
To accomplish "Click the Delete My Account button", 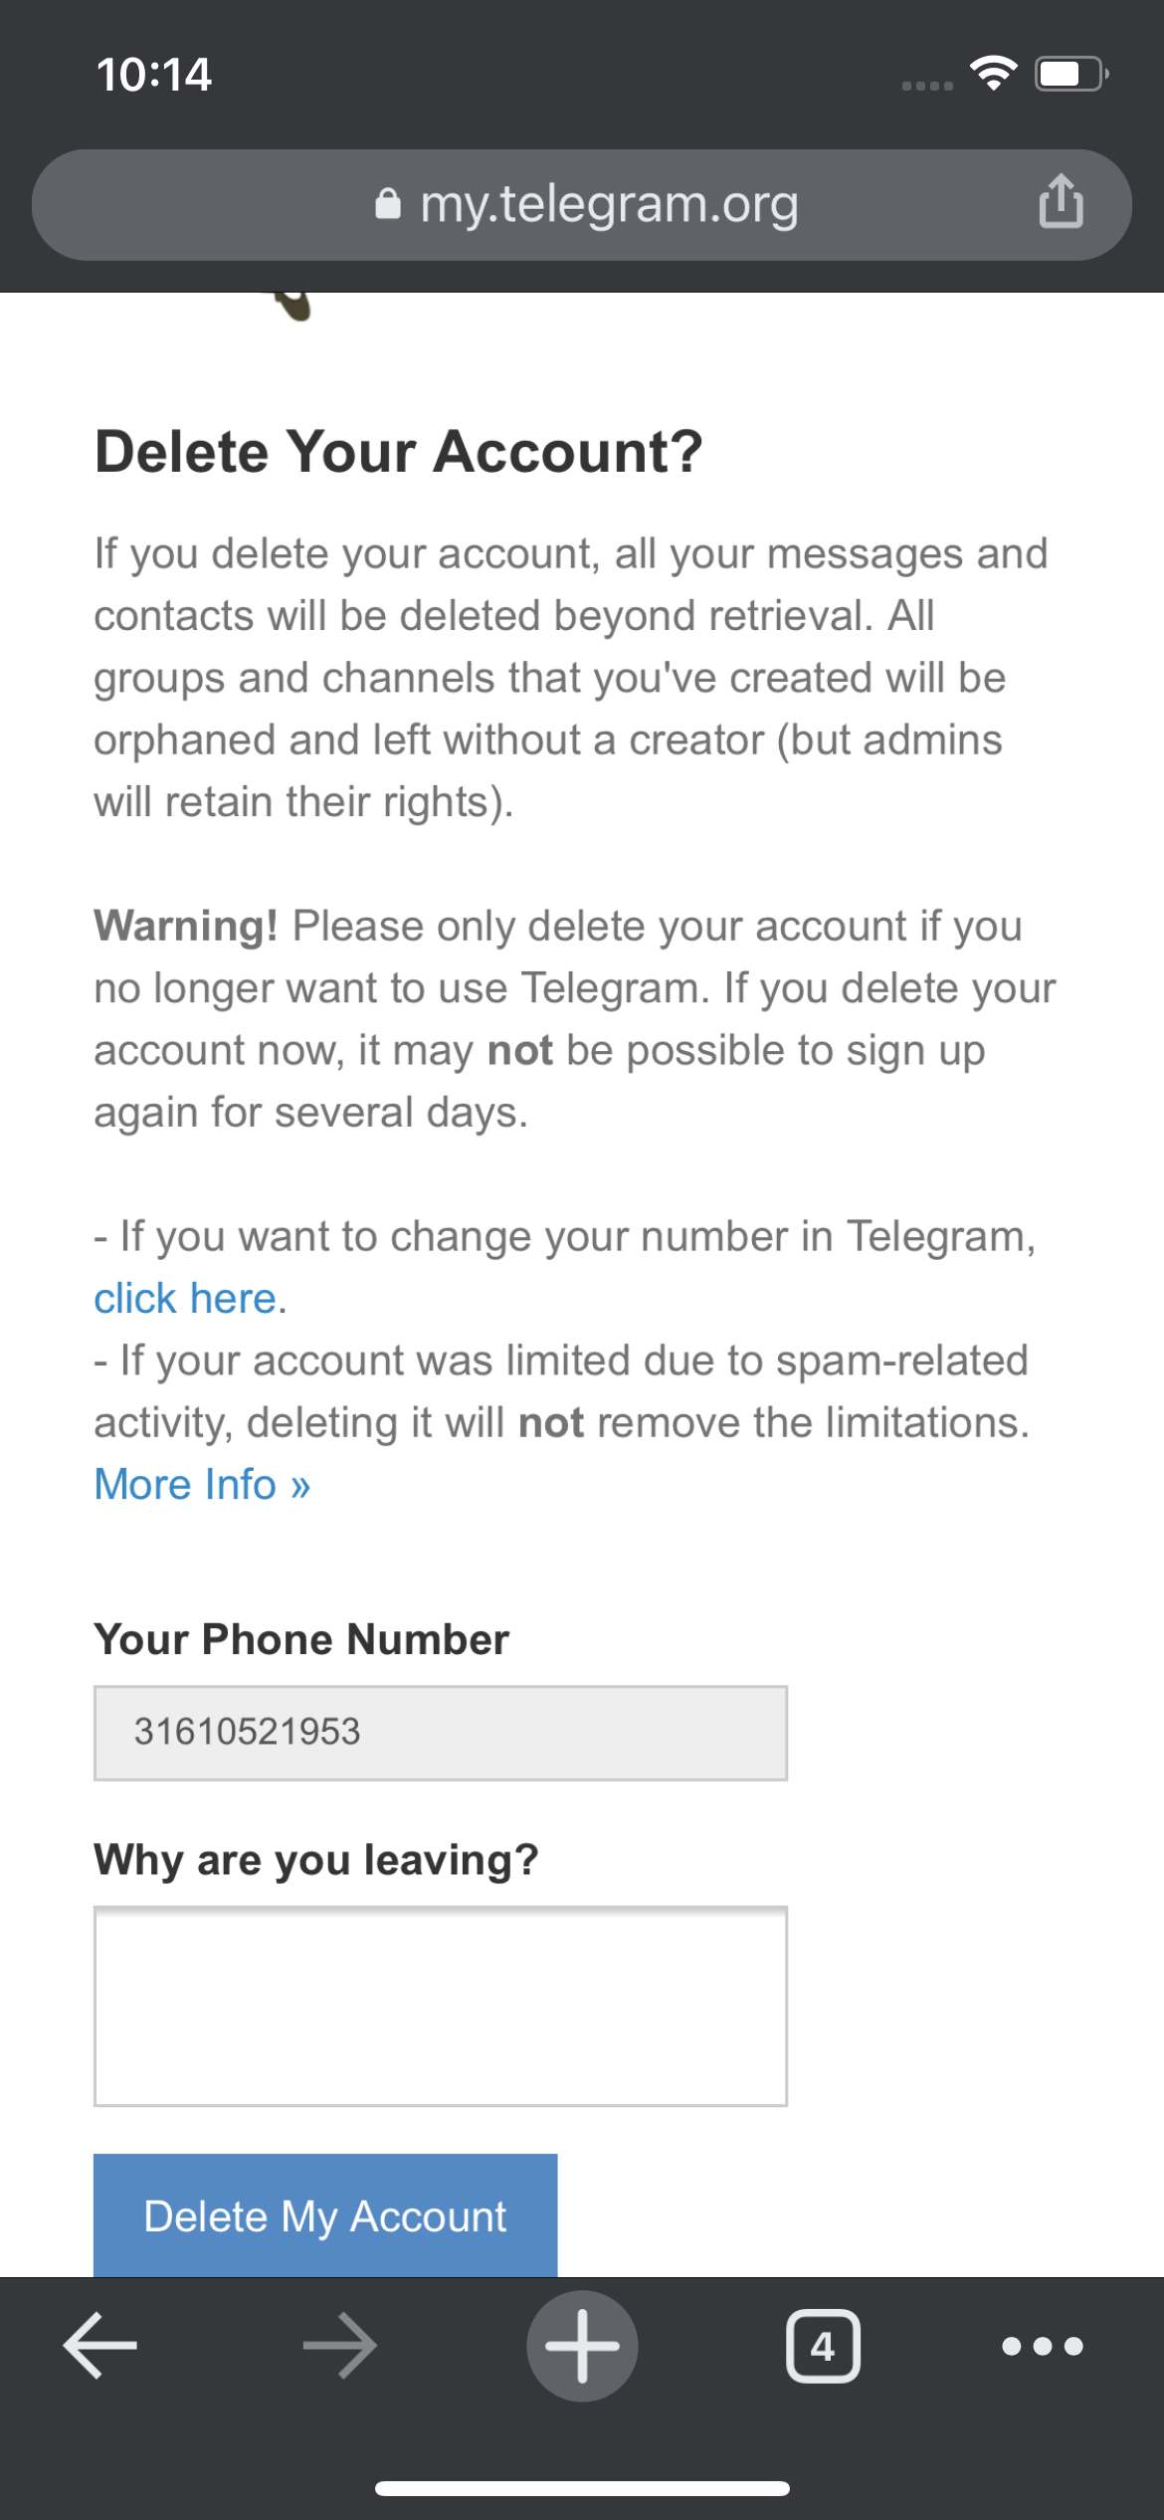I will pos(325,2214).
